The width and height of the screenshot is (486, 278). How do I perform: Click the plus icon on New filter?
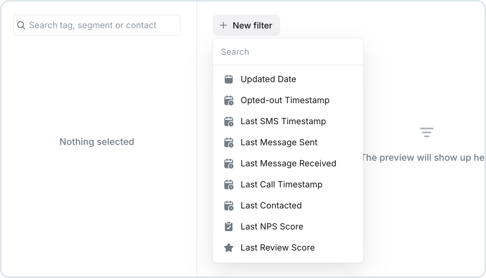coord(224,25)
